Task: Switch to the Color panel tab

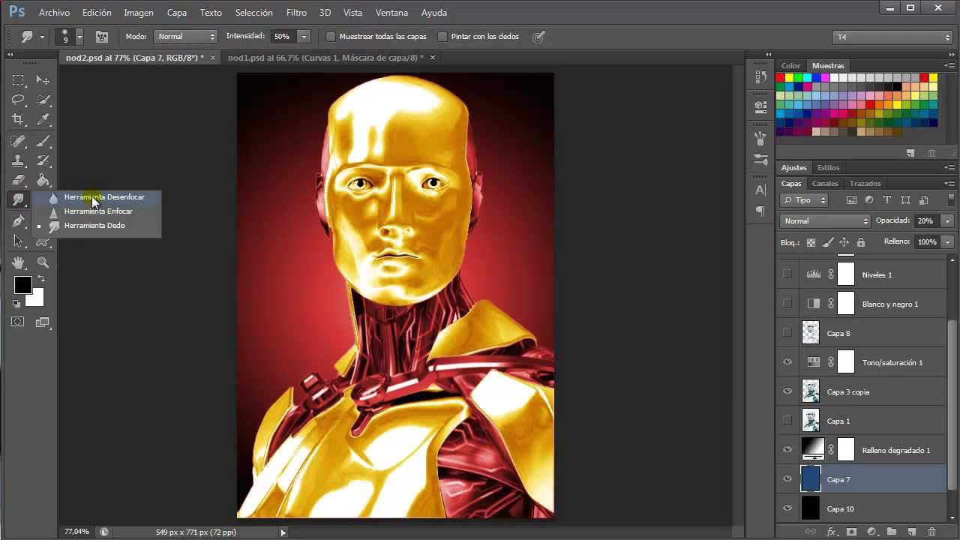Action: coord(790,66)
